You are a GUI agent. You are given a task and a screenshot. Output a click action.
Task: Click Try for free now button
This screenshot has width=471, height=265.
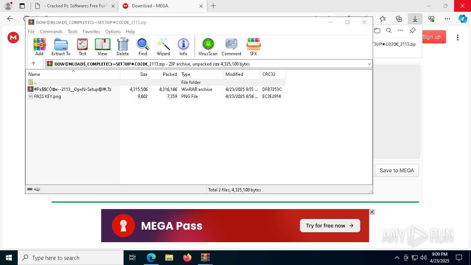point(330,226)
